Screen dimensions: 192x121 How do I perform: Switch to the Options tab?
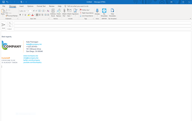pos(30,6)
